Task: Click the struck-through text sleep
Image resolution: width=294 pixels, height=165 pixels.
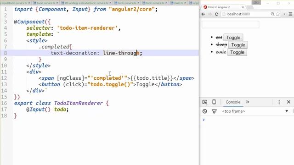Action: tap(221, 45)
